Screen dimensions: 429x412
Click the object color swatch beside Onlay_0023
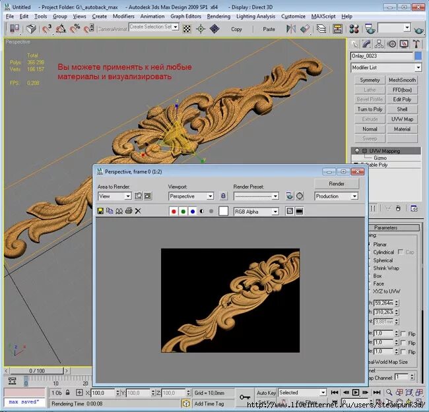[418, 56]
